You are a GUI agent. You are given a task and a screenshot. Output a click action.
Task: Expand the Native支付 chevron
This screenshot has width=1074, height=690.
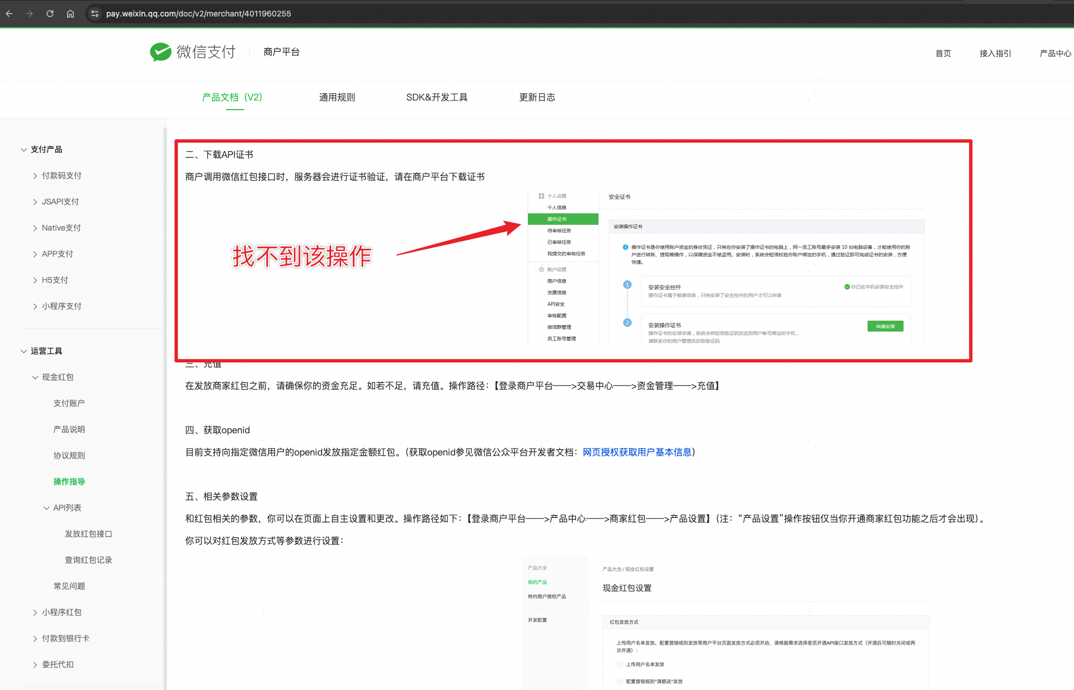[35, 228]
